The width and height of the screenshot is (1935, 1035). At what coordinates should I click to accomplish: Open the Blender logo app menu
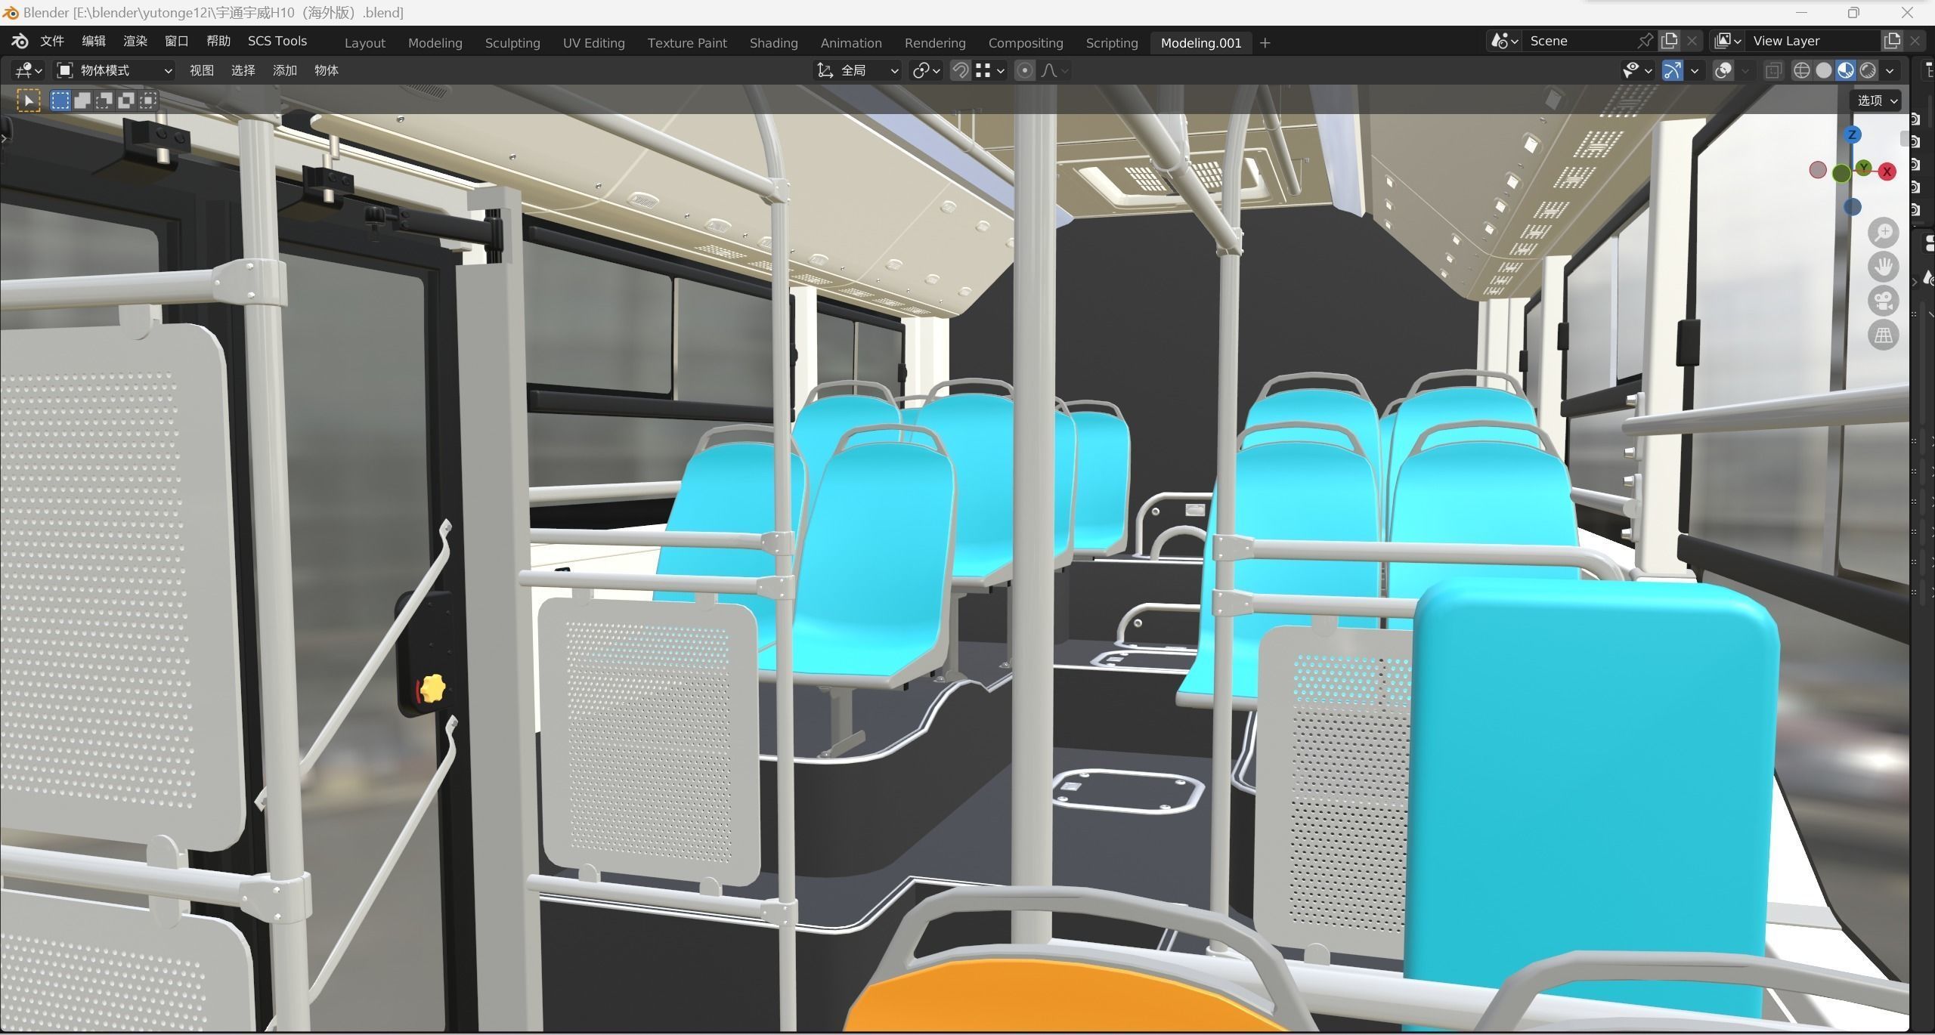20,42
